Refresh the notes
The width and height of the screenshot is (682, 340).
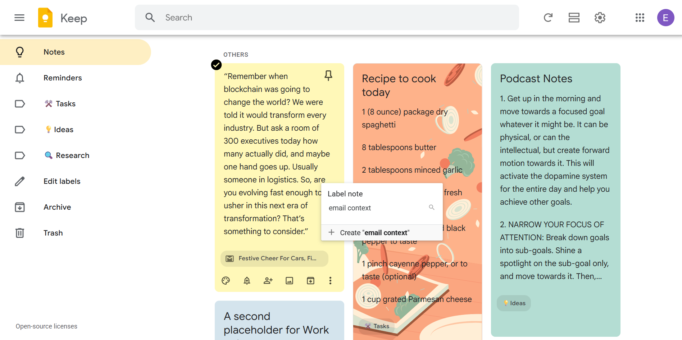[x=548, y=18]
